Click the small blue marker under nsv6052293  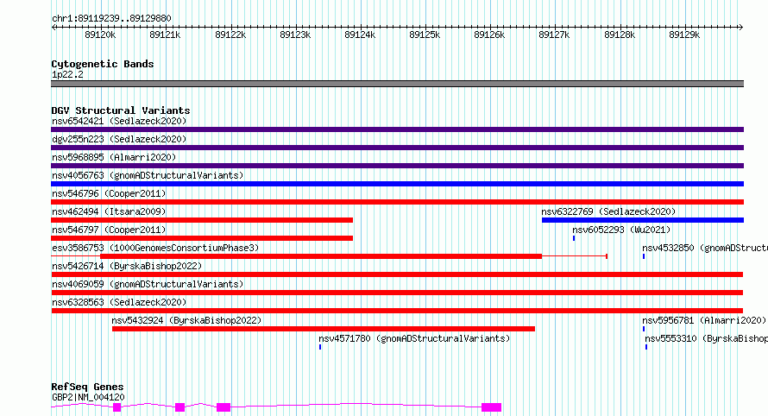(574, 238)
